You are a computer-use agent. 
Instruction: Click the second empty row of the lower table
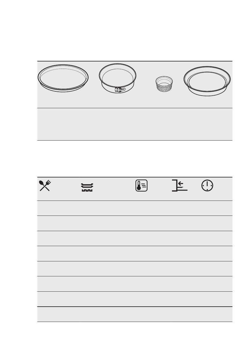pyautogui.click(x=135, y=223)
